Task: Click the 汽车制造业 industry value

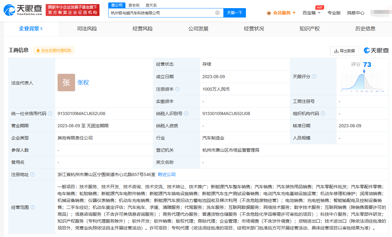Action: click(x=213, y=138)
